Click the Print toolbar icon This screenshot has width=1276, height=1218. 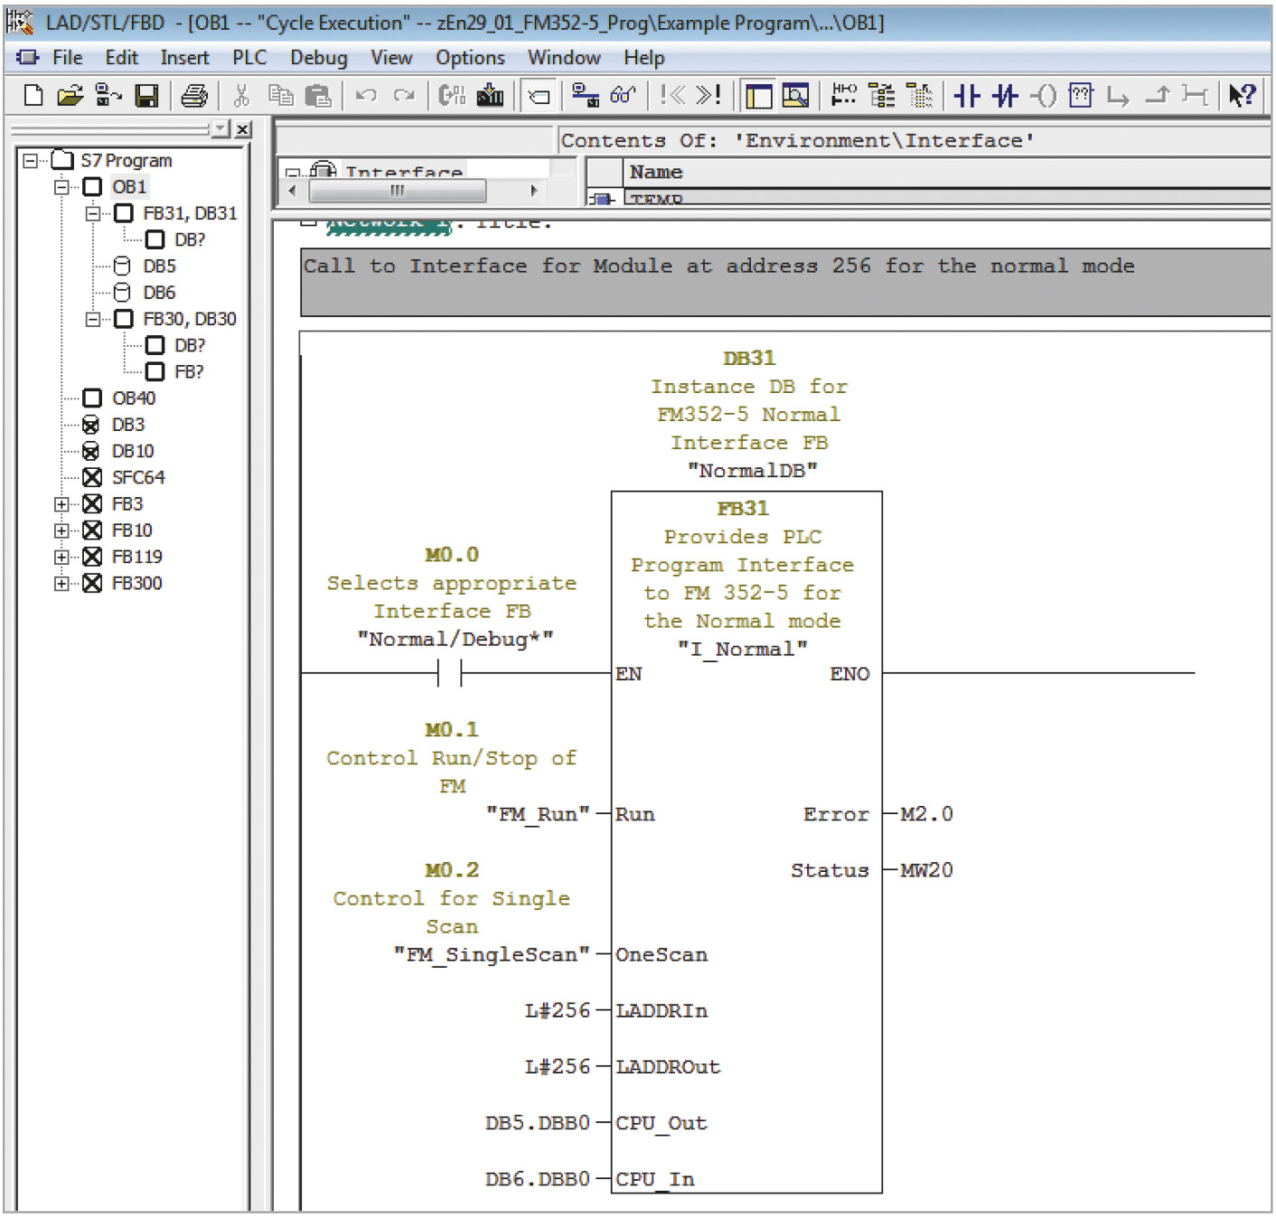[194, 95]
